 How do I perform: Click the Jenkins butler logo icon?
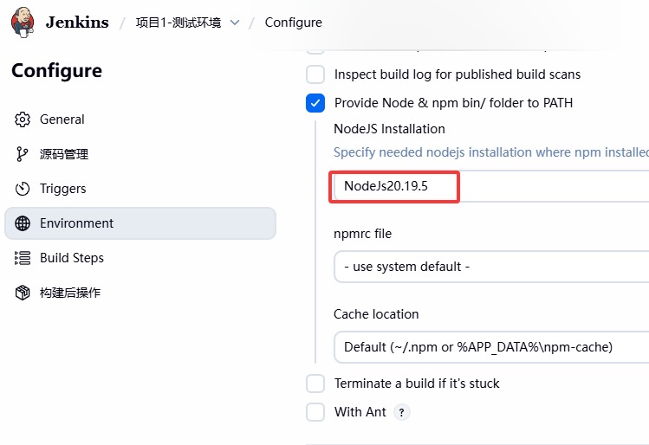[x=23, y=22]
